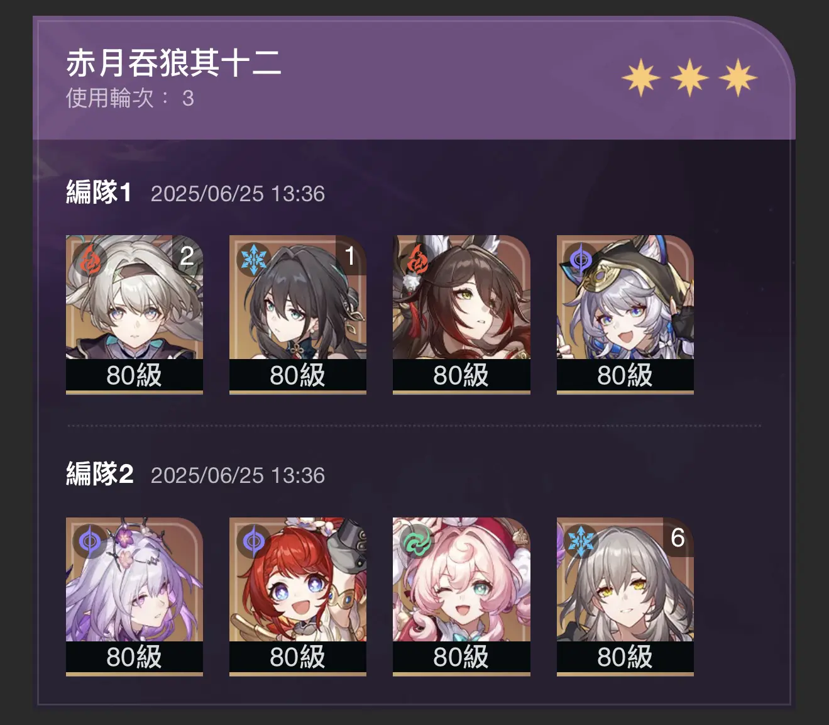Click the Wind element icon on pink-haired character

pyautogui.click(x=417, y=541)
